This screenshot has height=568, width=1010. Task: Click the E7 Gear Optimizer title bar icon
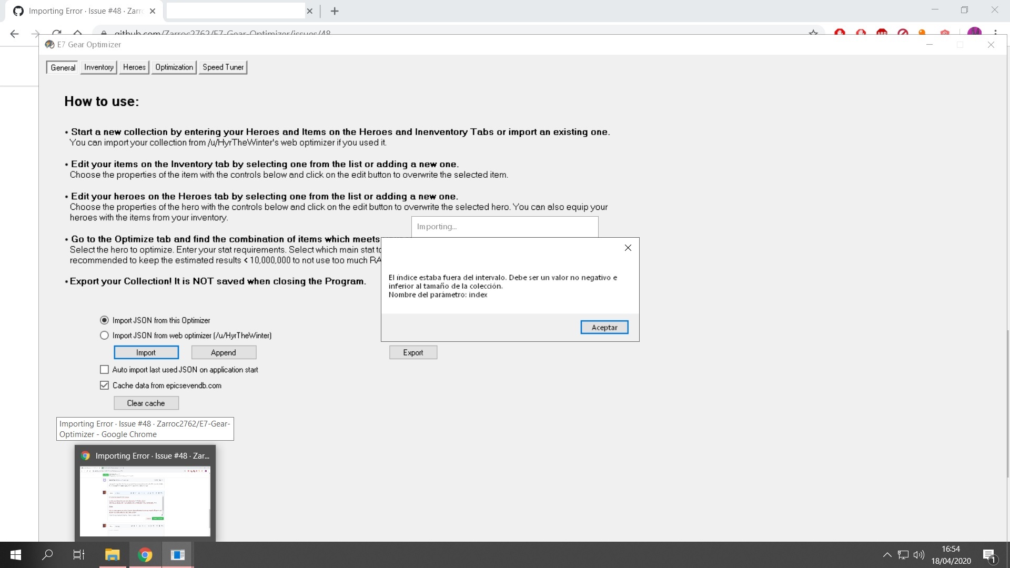tap(50, 45)
